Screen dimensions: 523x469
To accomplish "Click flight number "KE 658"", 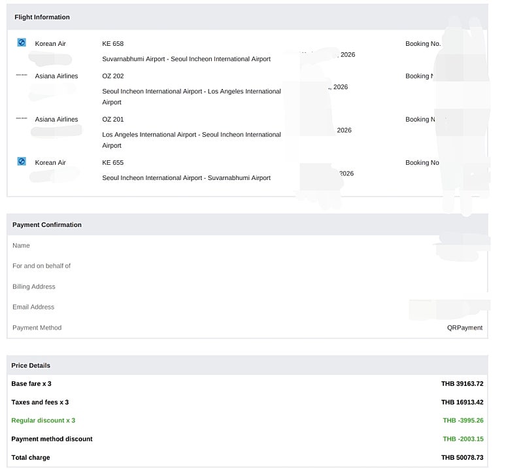I will tap(112, 44).
